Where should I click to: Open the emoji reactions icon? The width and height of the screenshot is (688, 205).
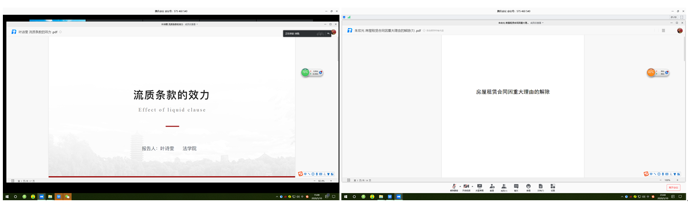pyautogui.click(x=528, y=186)
